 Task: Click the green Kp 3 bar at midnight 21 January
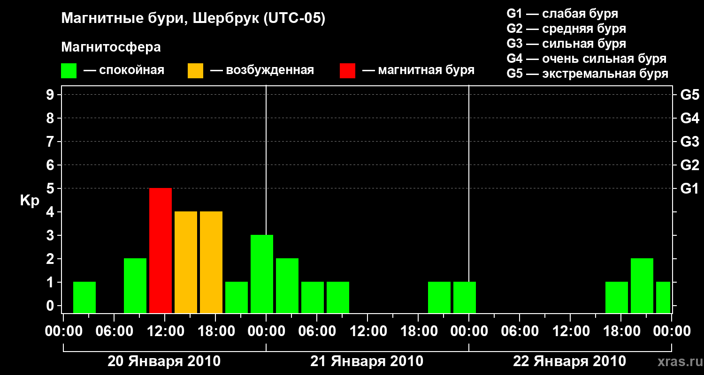click(262, 274)
